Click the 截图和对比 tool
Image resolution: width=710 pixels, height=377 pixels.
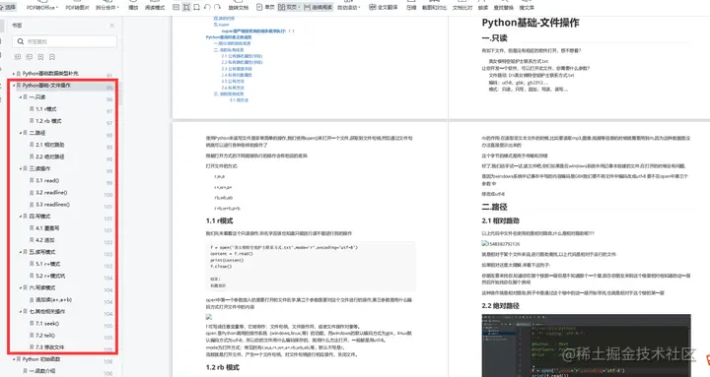click(x=434, y=7)
